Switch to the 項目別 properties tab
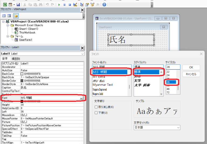The image size is (207, 144). pos(16,59)
